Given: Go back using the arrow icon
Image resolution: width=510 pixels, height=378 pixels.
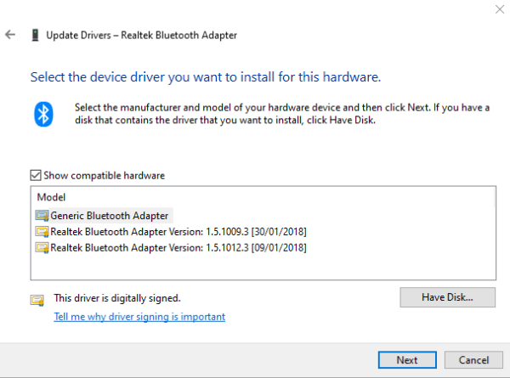Looking at the screenshot, I should 10,35.
